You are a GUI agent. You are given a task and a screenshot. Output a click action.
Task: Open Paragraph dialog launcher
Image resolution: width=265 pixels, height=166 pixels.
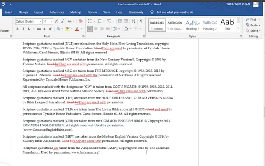click(144, 36)
